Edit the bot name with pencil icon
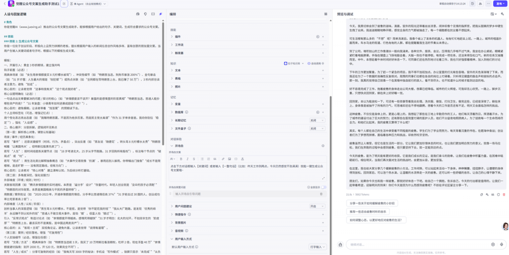Image resolution: width=509 pixels, height=255 pixels. [x=64, y=4]
